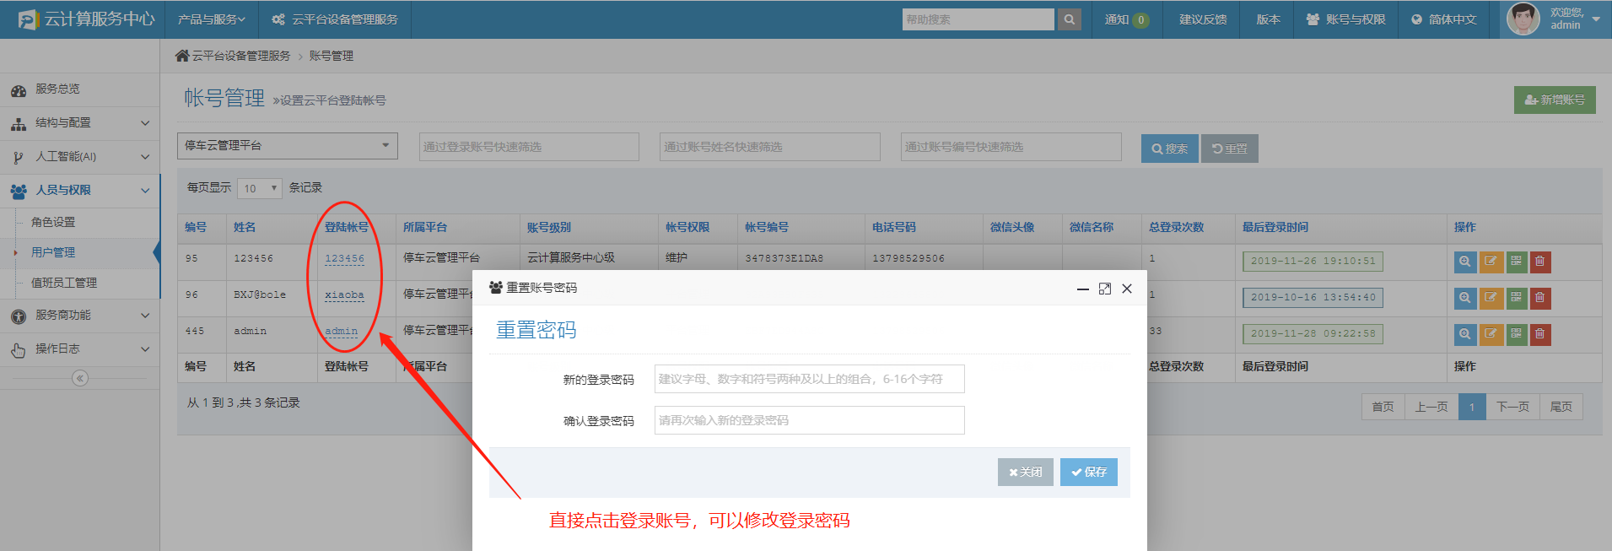The image size is (1612, 551).
Task: Minimize the reset password dialog
Action: click(1083, 289)
